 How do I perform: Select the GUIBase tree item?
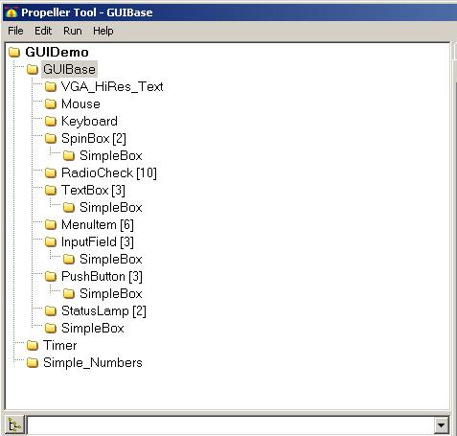(x=69, y=69)
